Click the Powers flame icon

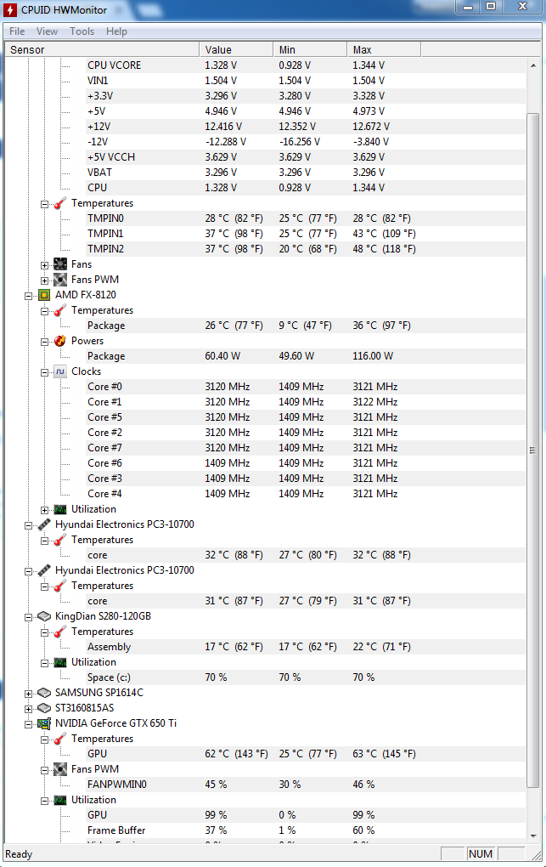pyautogui.click(x=60, y=341)
